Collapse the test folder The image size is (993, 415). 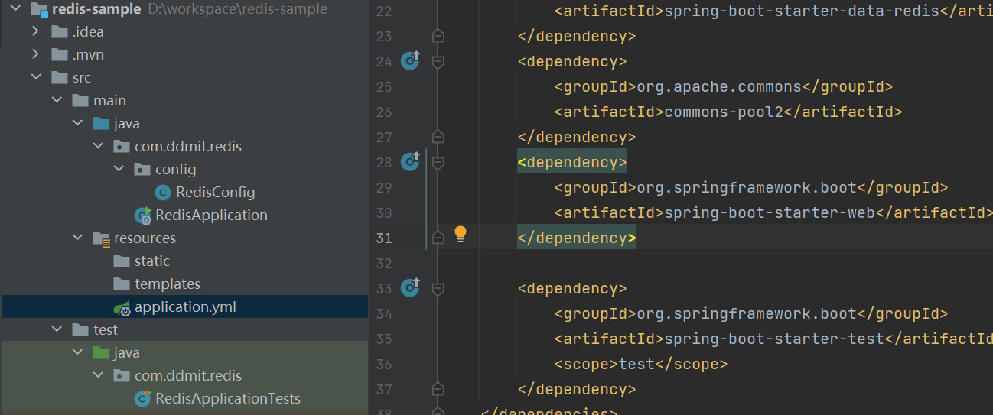tap(56, 330)
